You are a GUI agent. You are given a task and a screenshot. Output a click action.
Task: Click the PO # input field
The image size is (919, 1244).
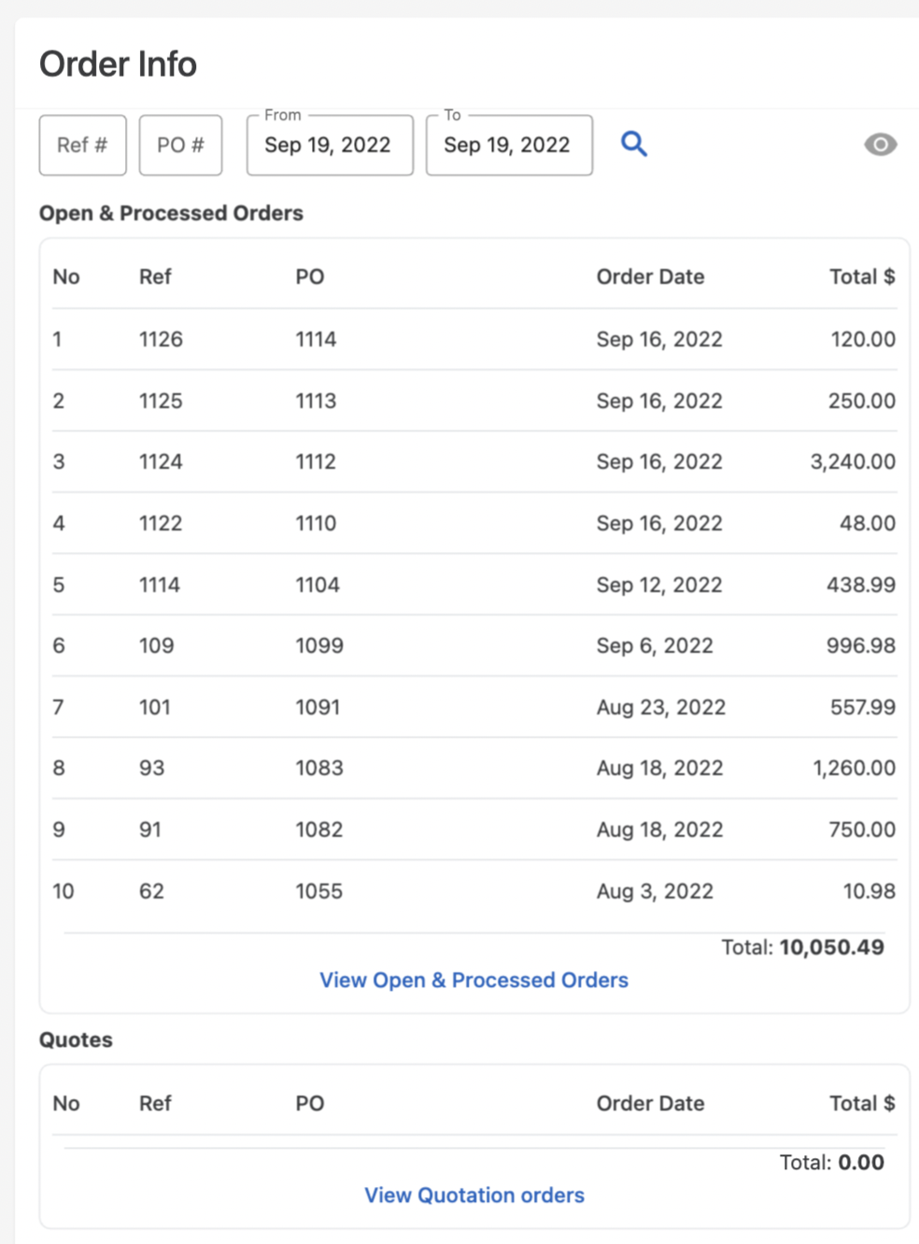click(180, 145)
